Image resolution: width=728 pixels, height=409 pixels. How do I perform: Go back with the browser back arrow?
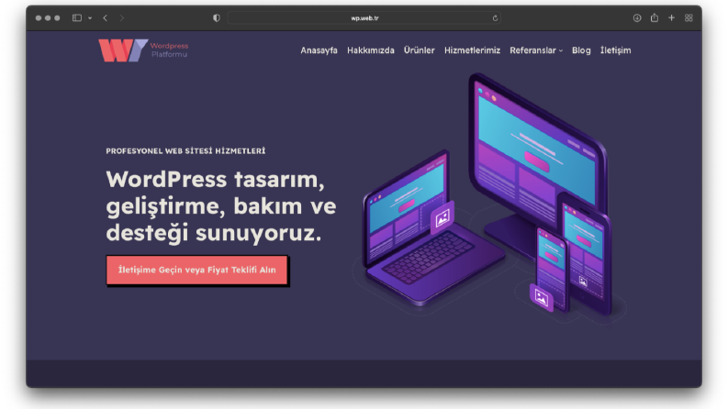[x=106, y=18]
